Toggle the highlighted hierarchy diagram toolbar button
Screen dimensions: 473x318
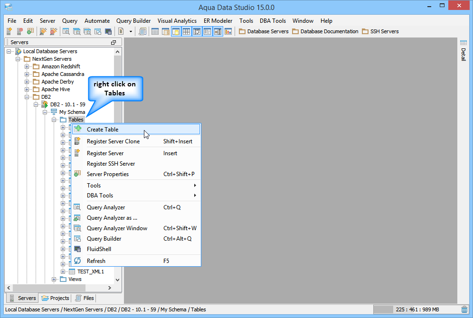(x=218, y=31)
